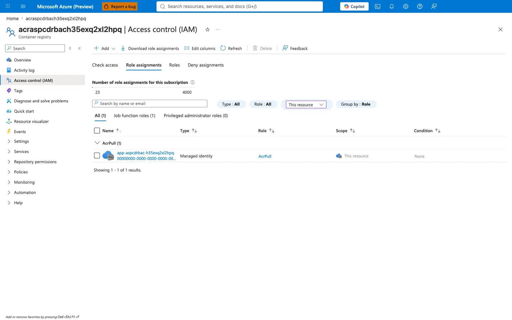Image resolution: width=512 pixels, height=320 pixels.
Task: Launch Cloud Shell terminal icon
Action: click(x=378, y=6)
